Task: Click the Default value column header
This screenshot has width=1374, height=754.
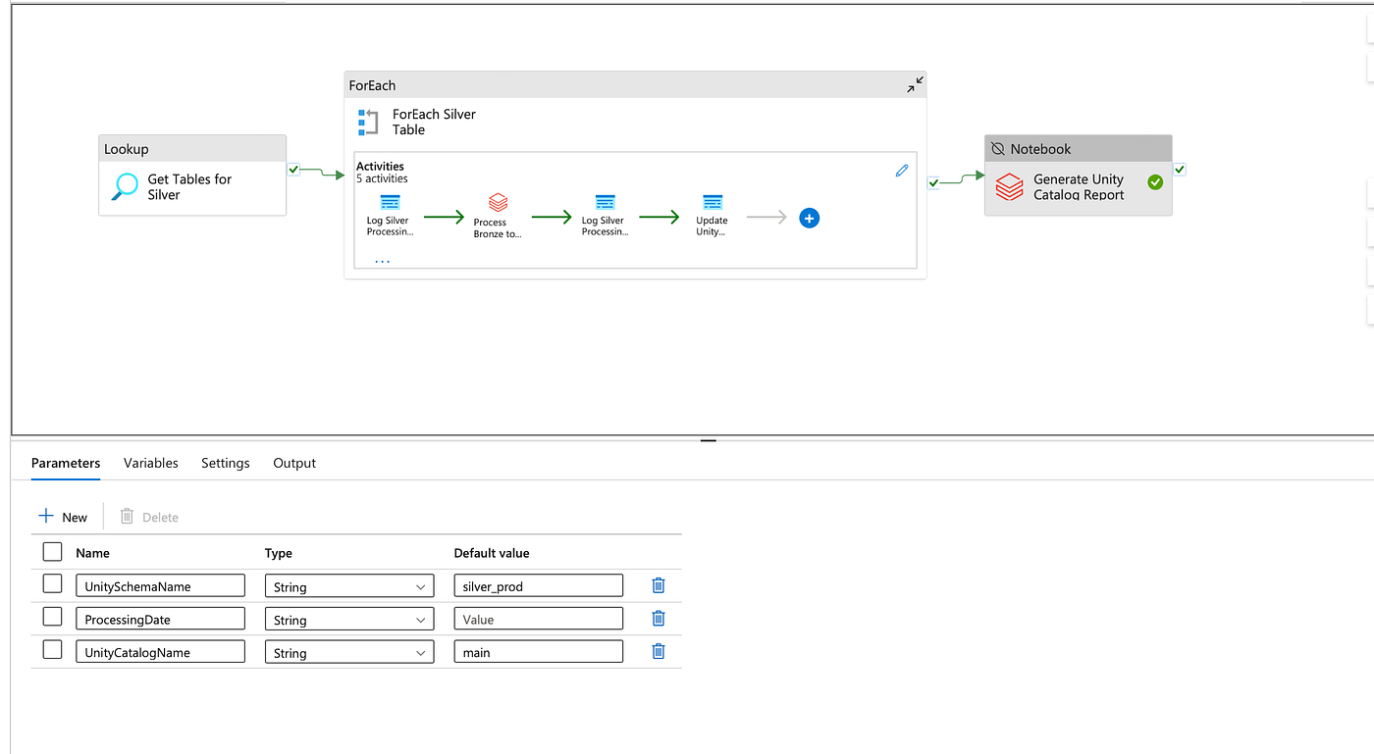Action: tap(492, 553)
